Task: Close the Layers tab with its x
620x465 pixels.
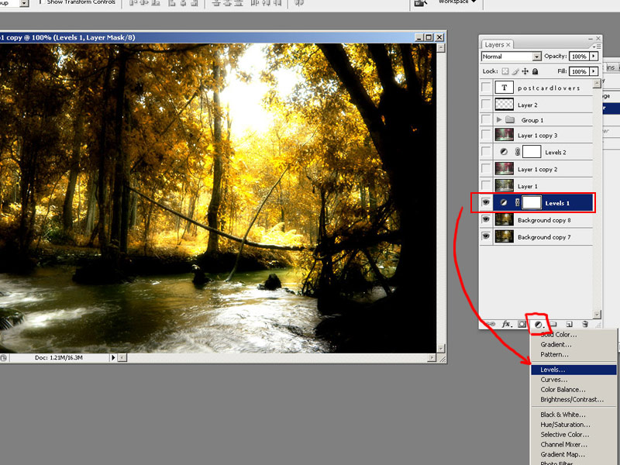Action: click(x=508, y=45)
